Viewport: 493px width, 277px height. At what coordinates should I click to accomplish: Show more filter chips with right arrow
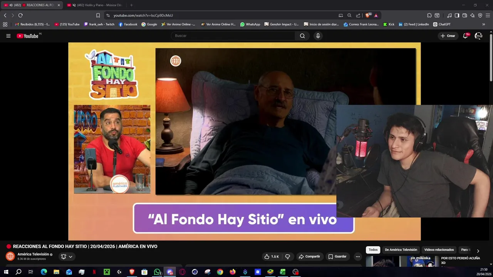pos(478,251)
